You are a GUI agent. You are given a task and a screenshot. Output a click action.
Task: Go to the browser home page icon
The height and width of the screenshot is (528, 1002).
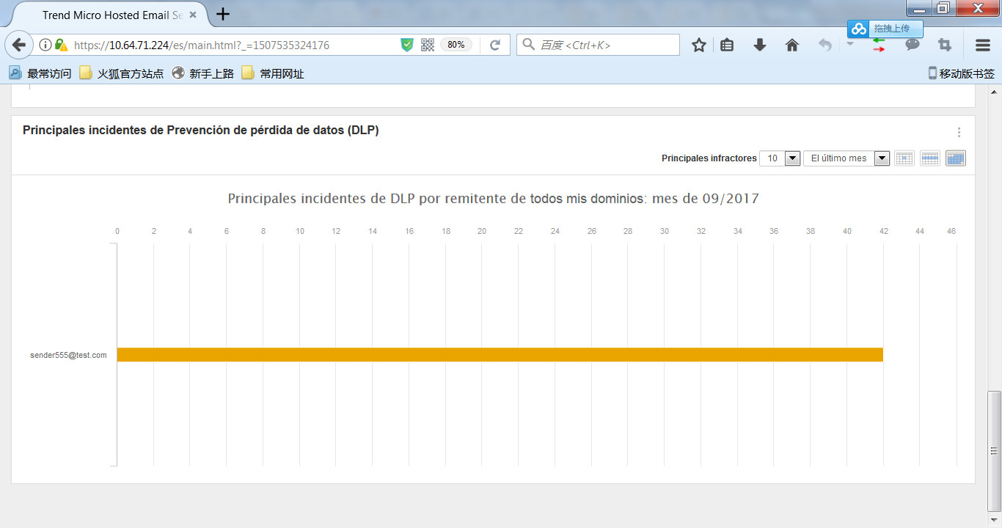pos(791,45)
